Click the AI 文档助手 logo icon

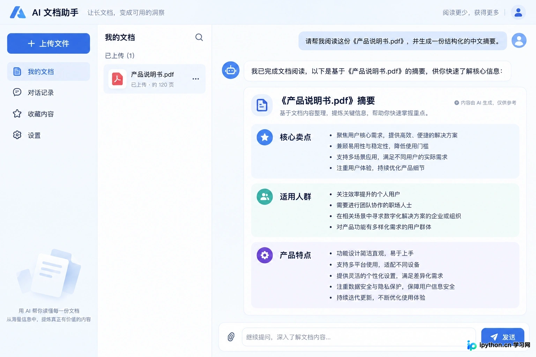pyautogui.click(x=18, y=12)
